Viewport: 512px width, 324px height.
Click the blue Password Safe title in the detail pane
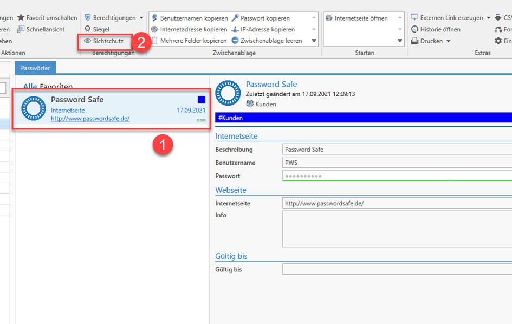[271, 84]
